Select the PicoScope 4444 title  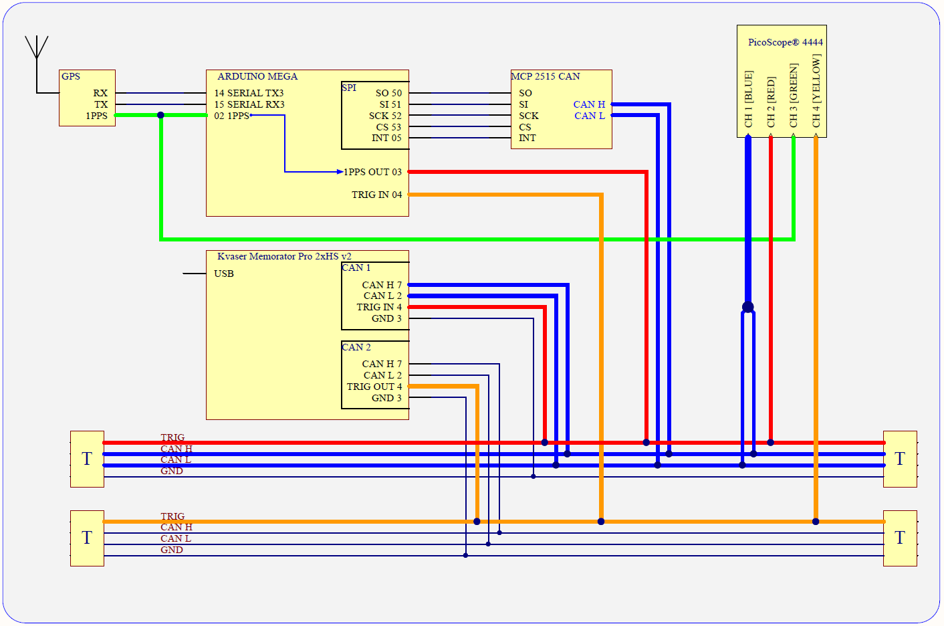(x=786, y=42)
